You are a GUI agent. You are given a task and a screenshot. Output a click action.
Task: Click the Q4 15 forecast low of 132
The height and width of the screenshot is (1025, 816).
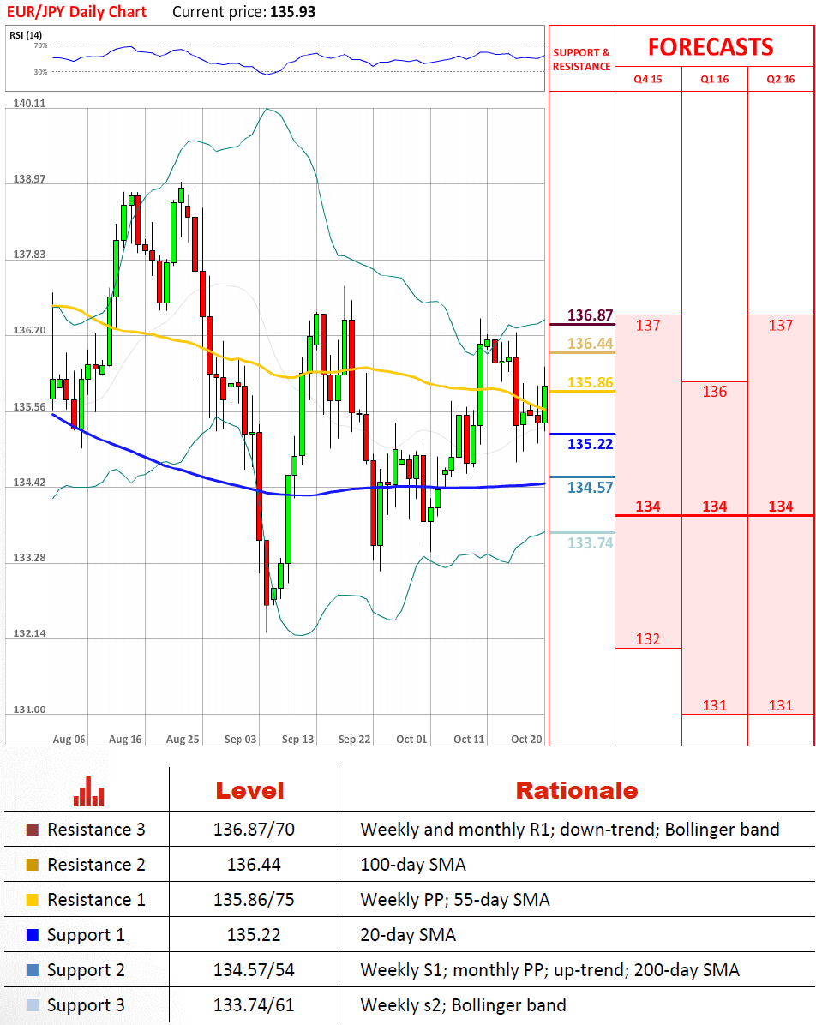click(648, 639)
